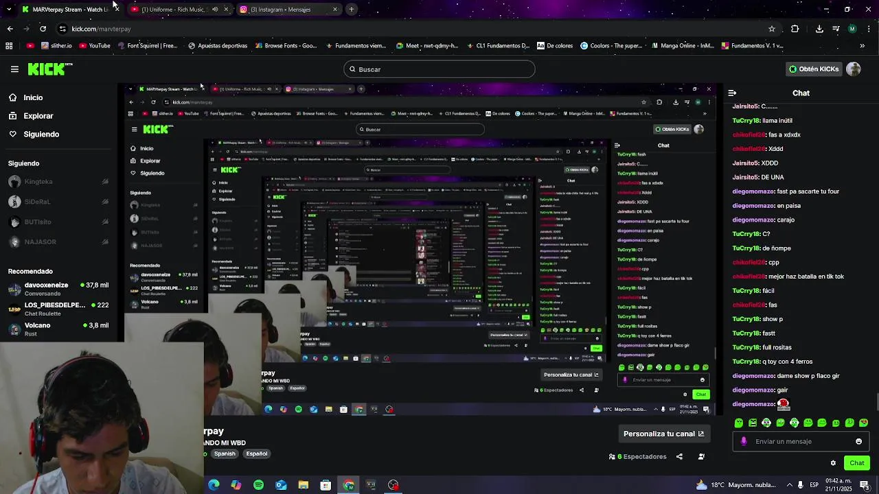Open Microsoft Store from the taskbar
The width and height of the screenshot is (879, 494).
click(326, 485)
